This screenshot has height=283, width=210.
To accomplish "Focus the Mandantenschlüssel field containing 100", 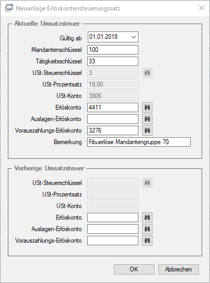I will pos(113,50).
